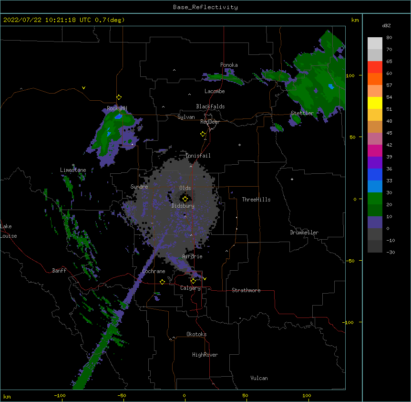Click the km unit label at bottom-left of map
This screenshot has width=411, height=402.
point(7,396)
